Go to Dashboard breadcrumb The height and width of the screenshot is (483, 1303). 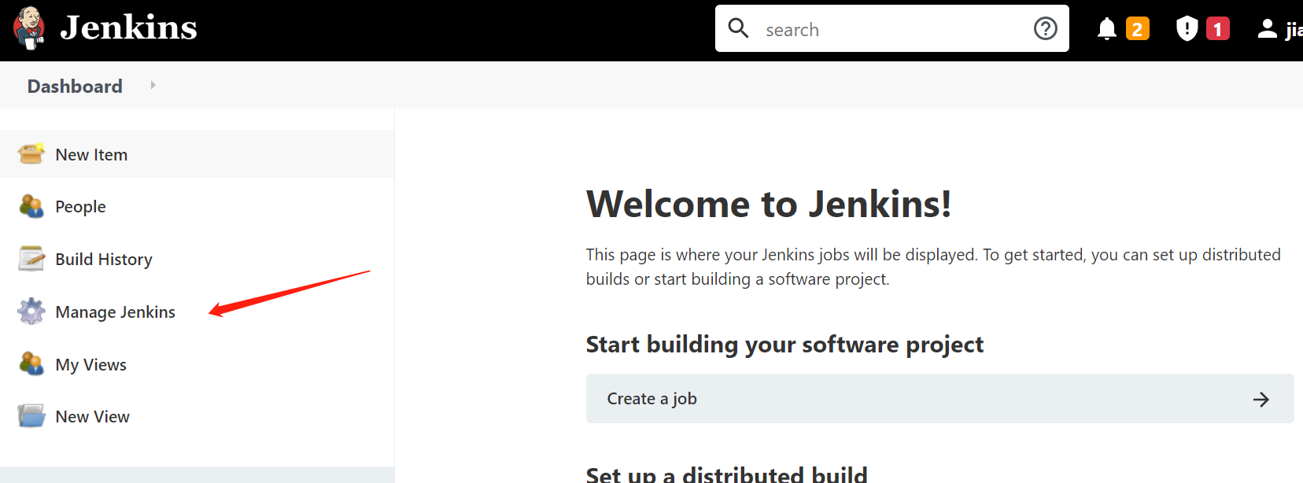point(75,86)
